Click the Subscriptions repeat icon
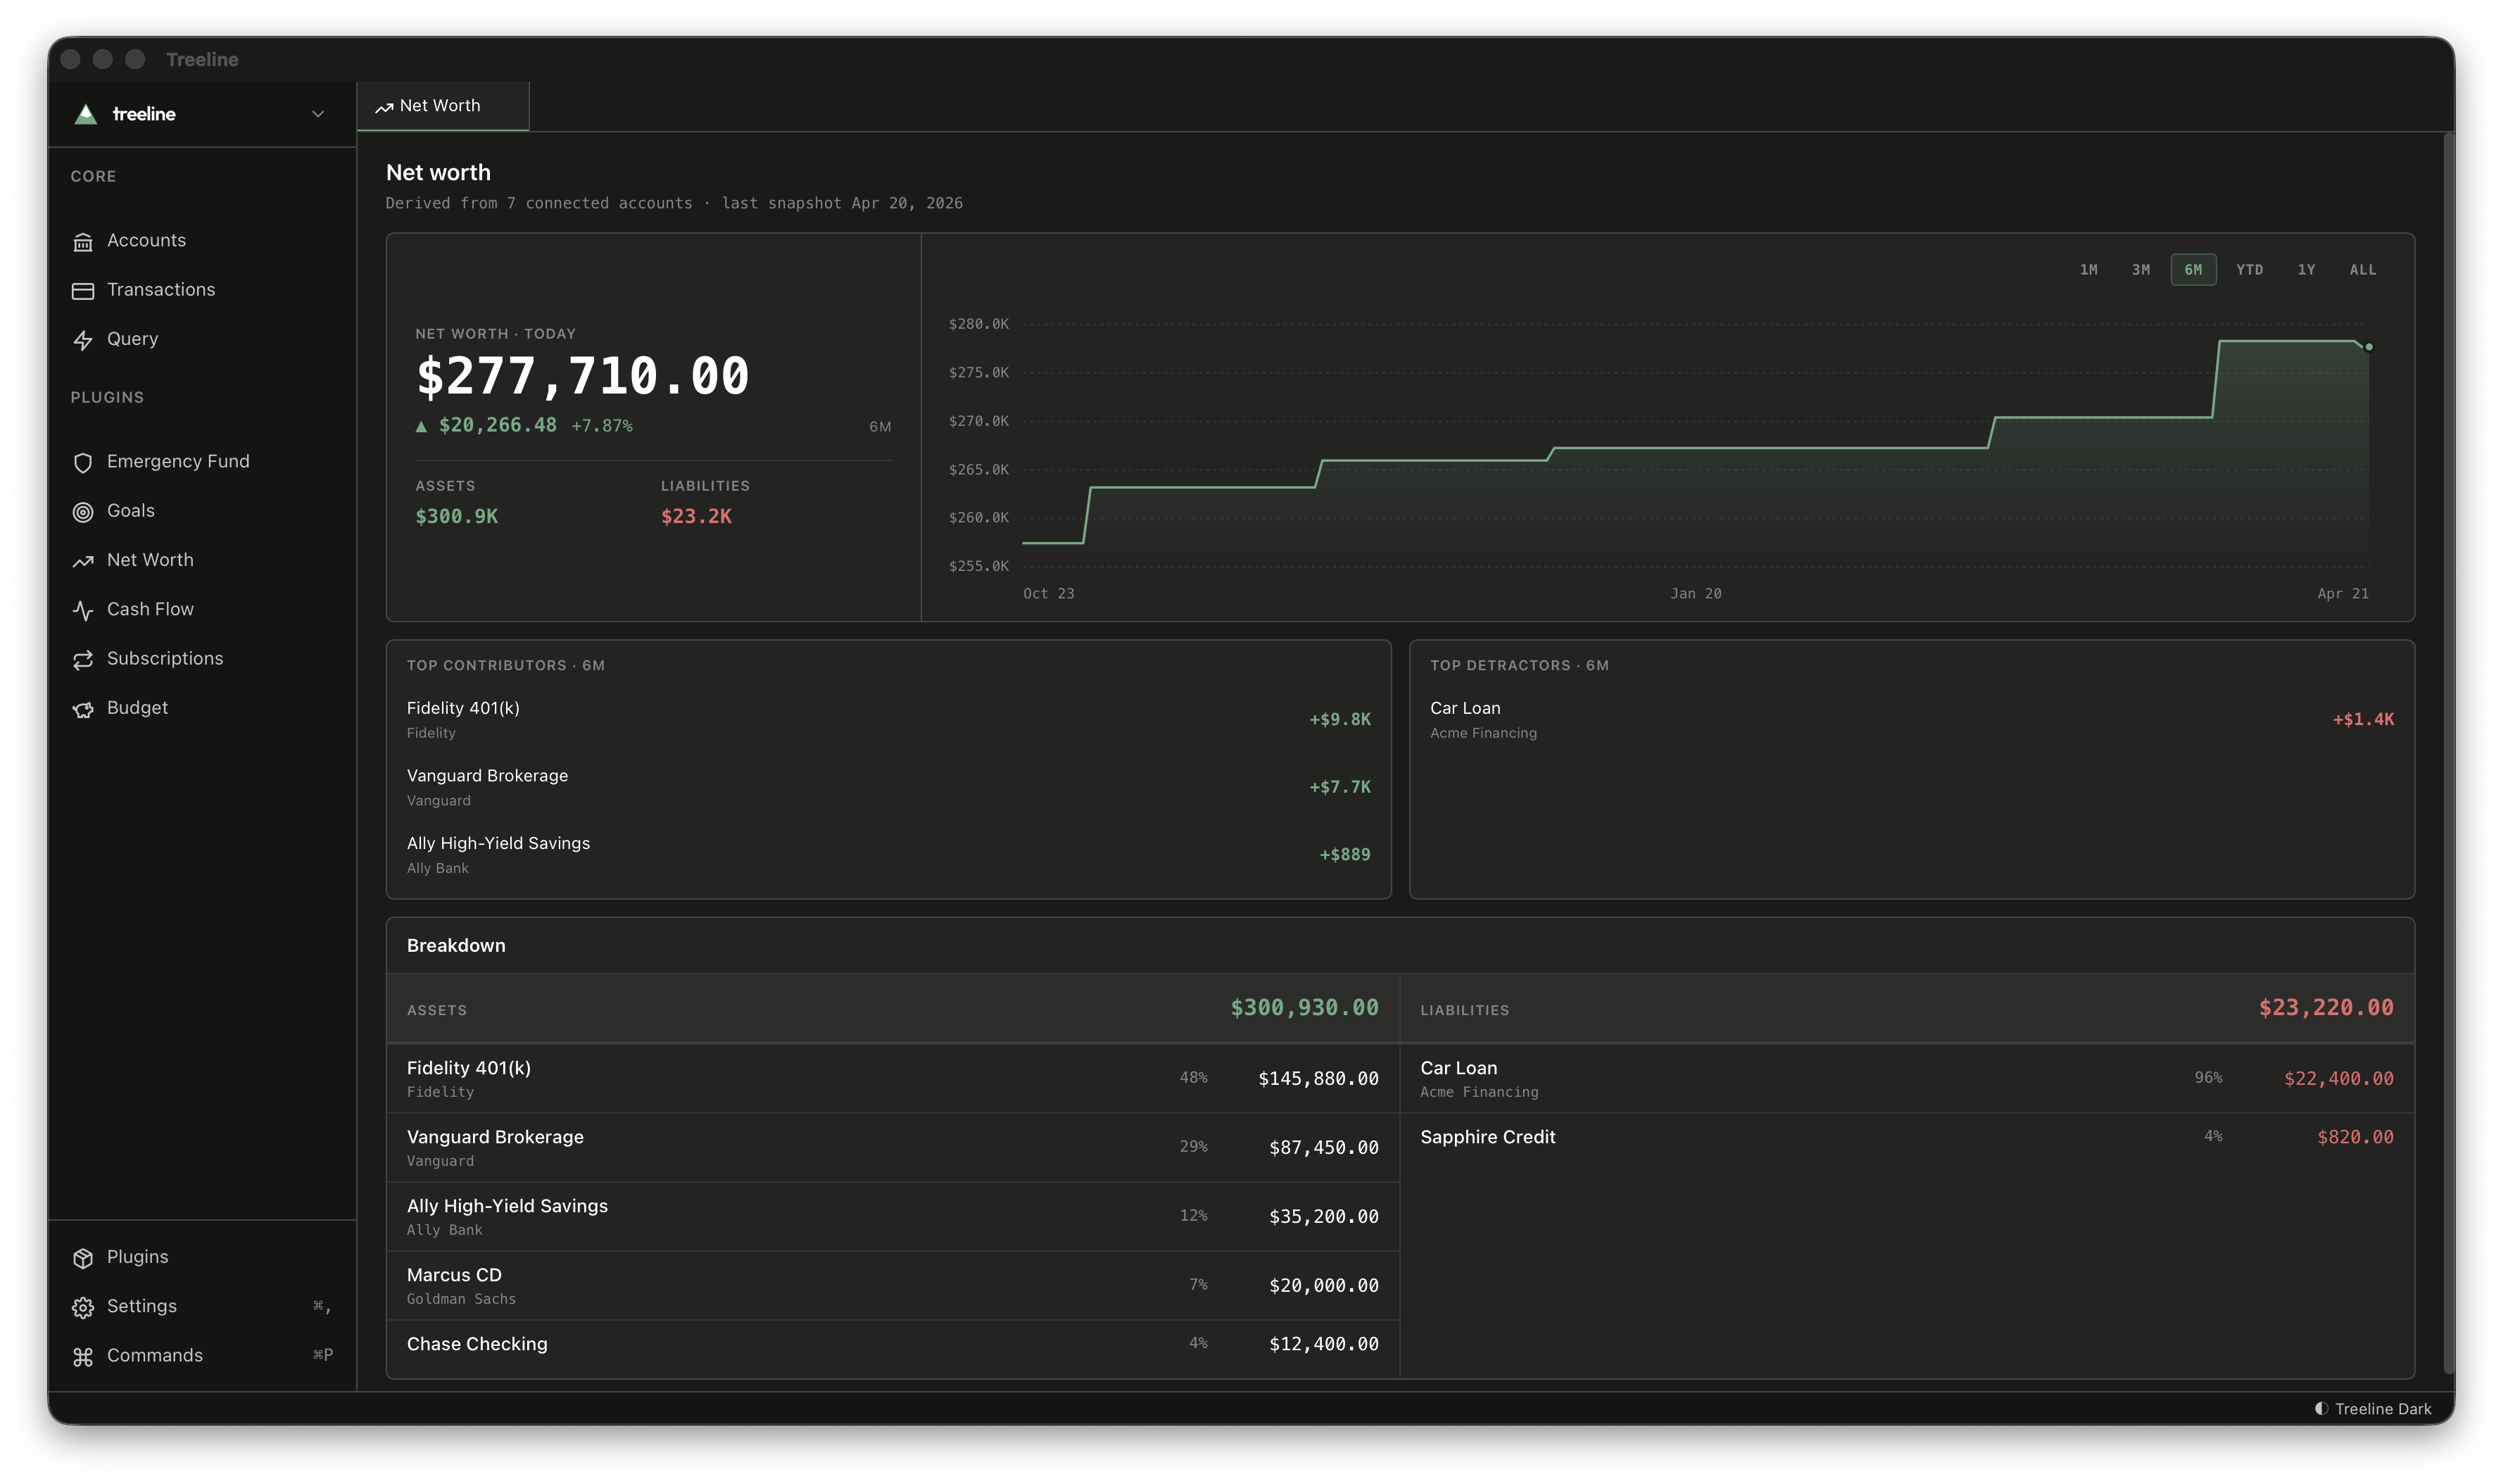2503x1484 pixels. click(83, 660)
